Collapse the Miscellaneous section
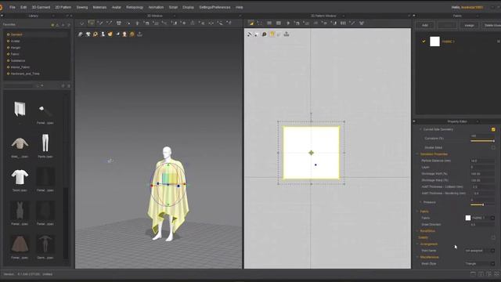The width and height of the screenshot is (501, 282). point(417,257)
